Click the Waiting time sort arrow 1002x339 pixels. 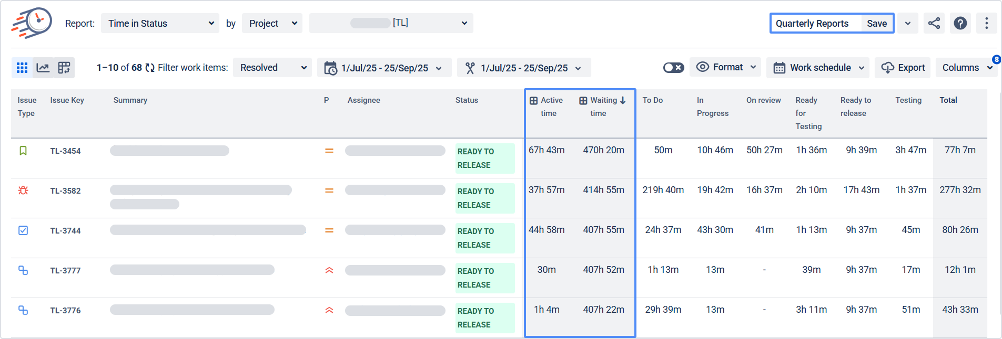point(623,100)
